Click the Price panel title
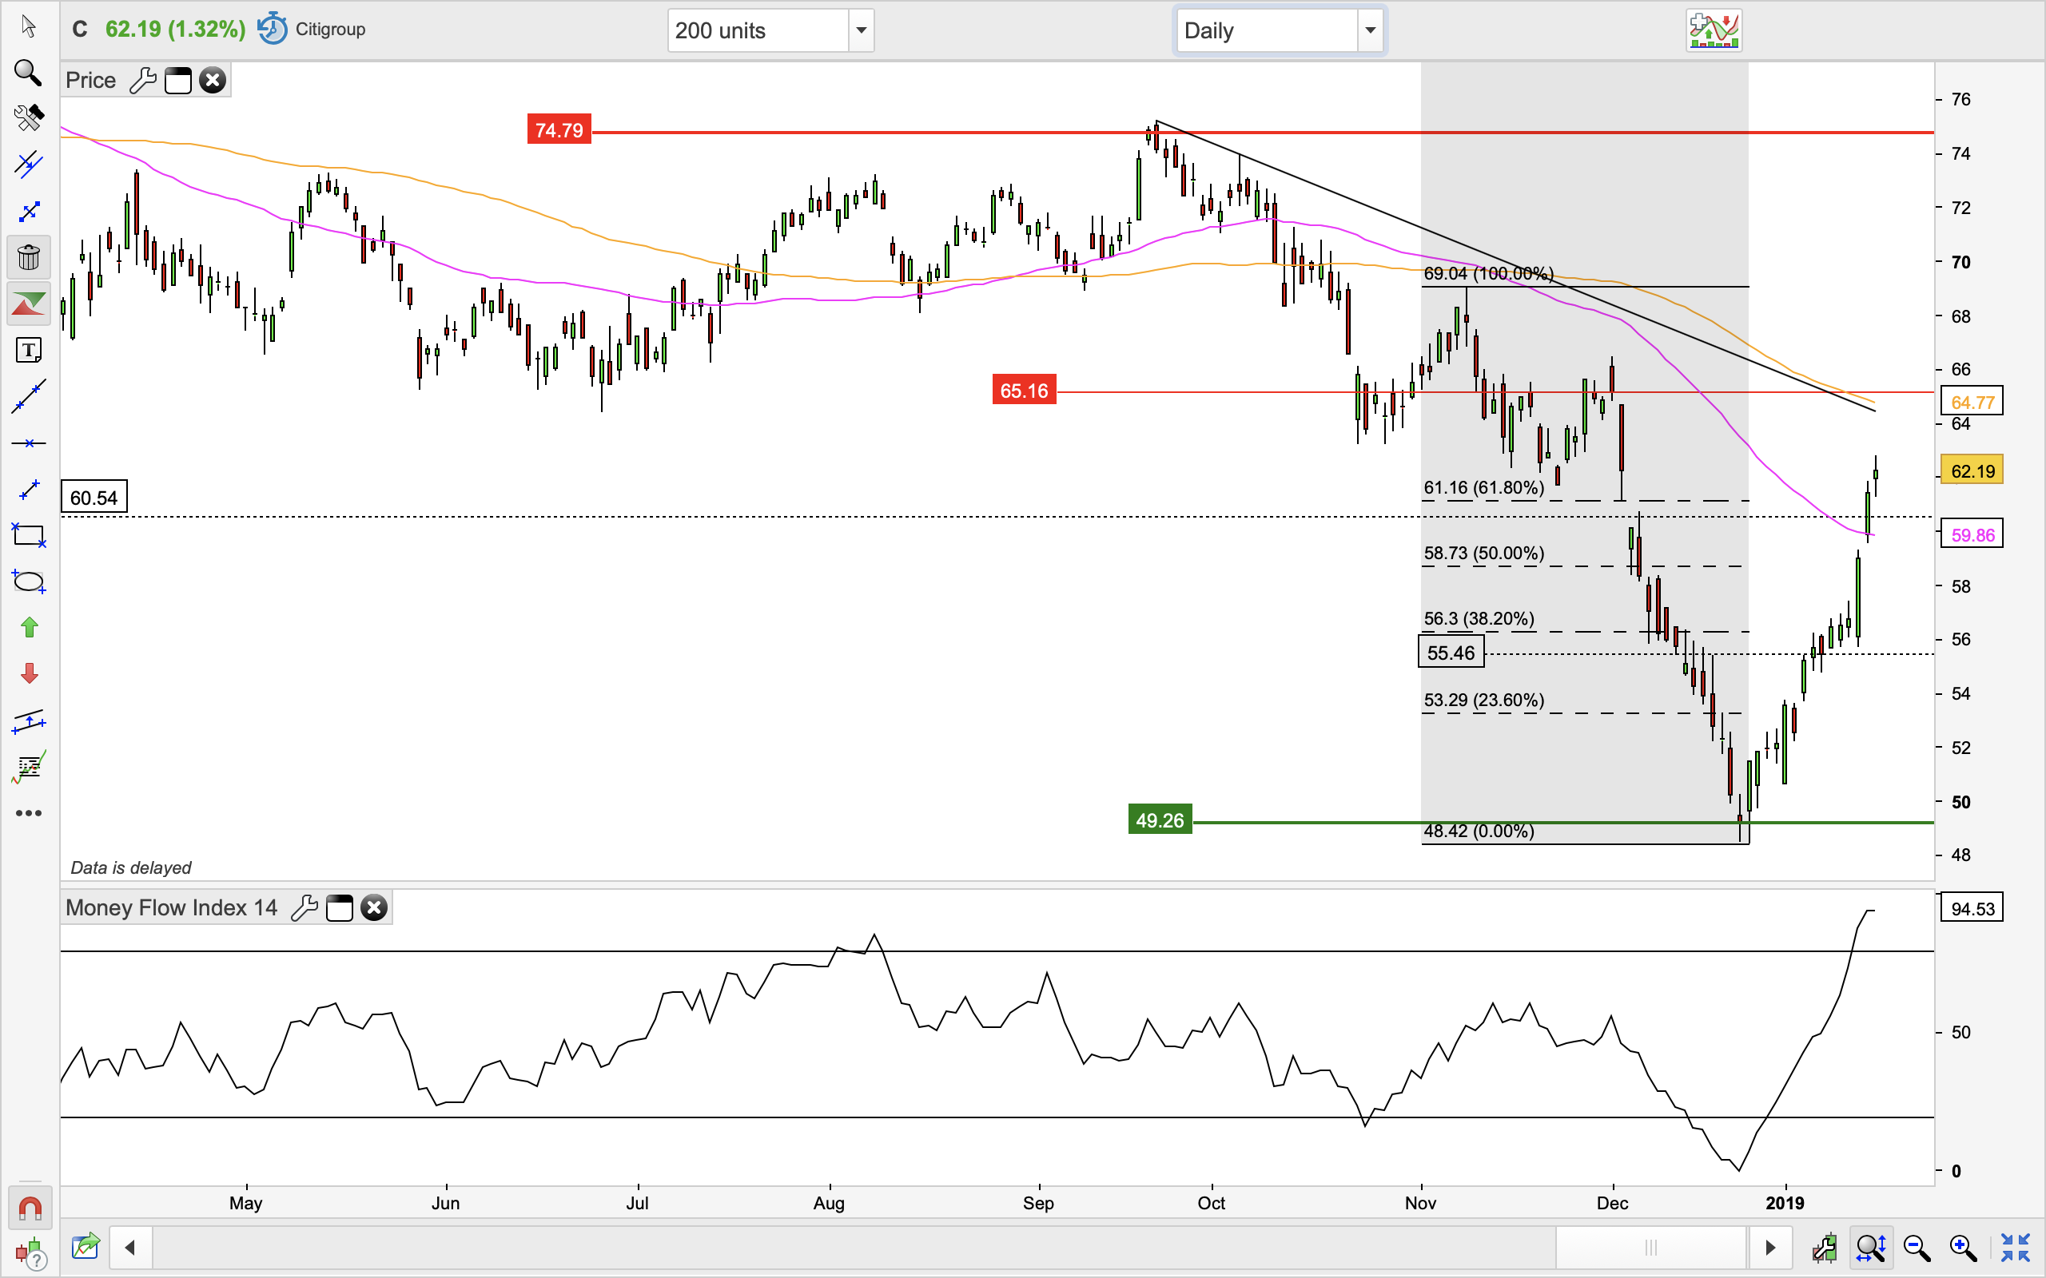 point(90,81)
